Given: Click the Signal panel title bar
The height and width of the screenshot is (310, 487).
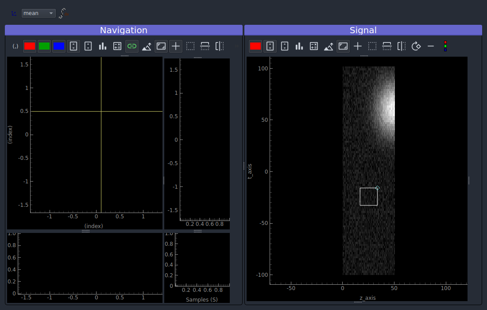Looking at the screenshot, I should pyautogui.click(x=363, y=30).
